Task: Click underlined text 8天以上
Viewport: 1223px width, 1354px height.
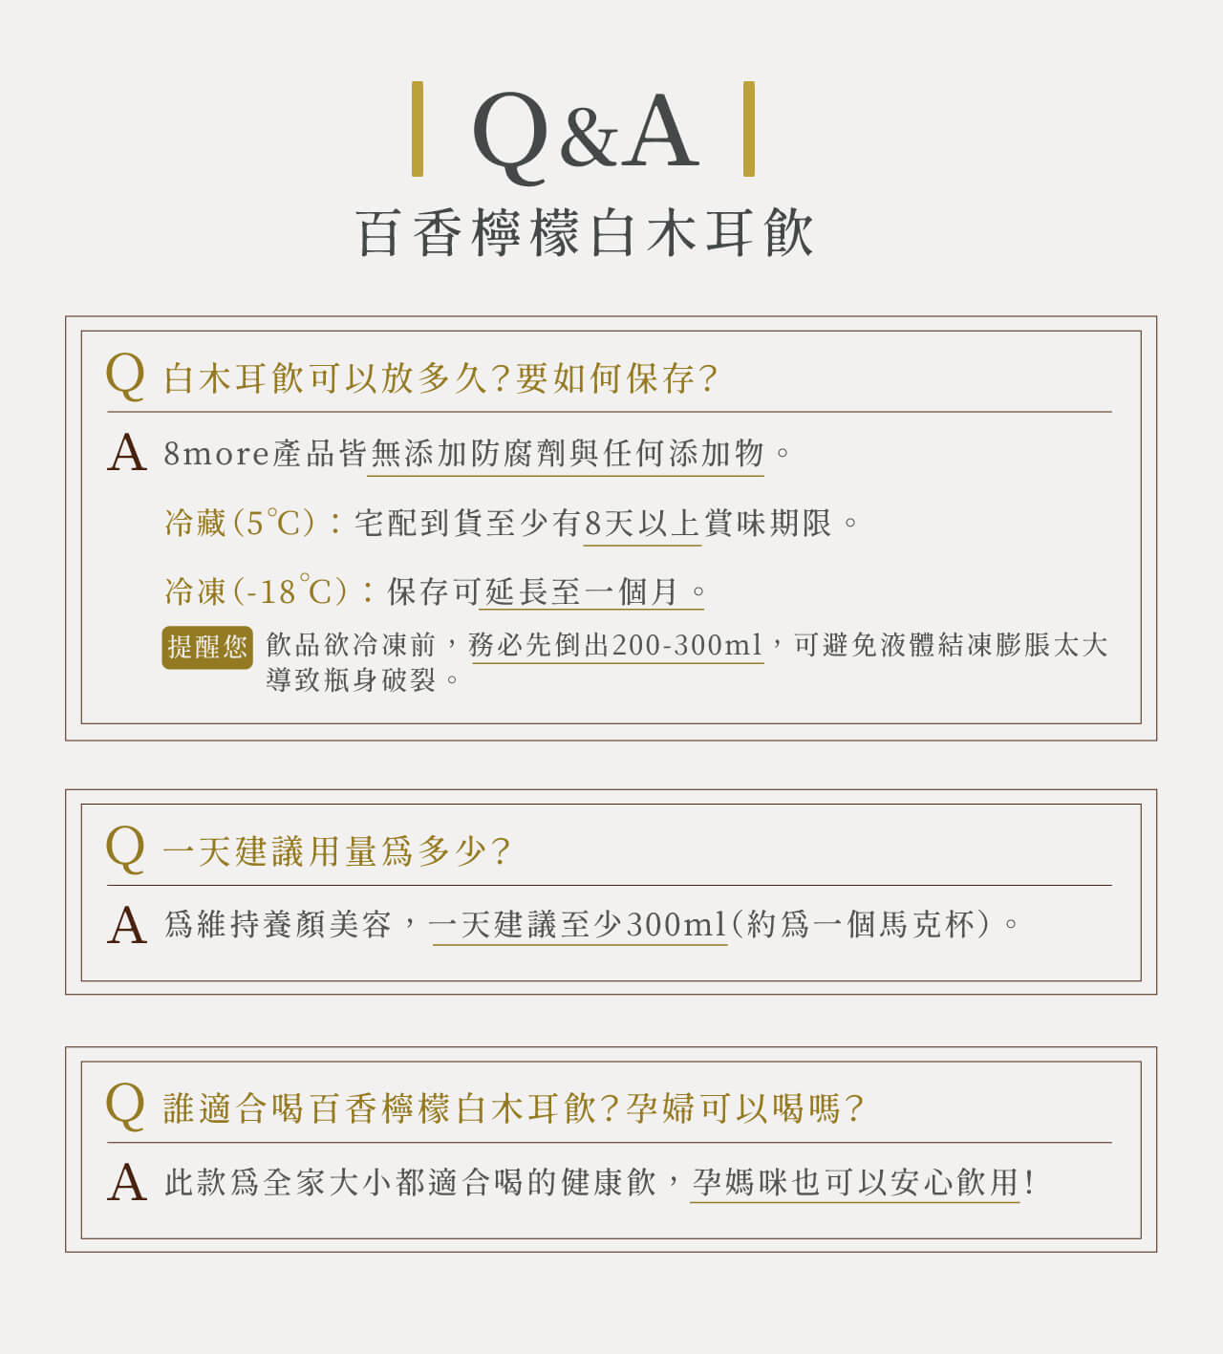Action: (x=642, y=523)
